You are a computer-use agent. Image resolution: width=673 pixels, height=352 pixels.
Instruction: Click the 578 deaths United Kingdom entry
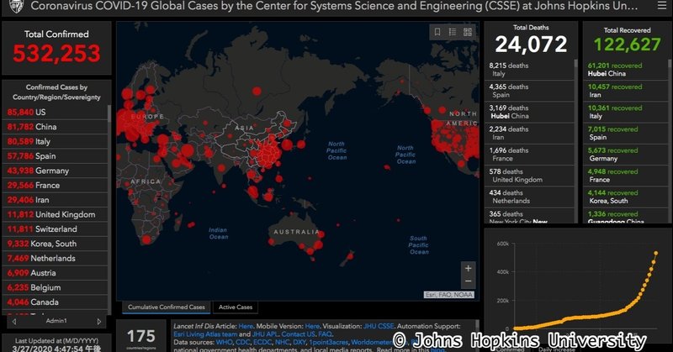tap(529, 176)
